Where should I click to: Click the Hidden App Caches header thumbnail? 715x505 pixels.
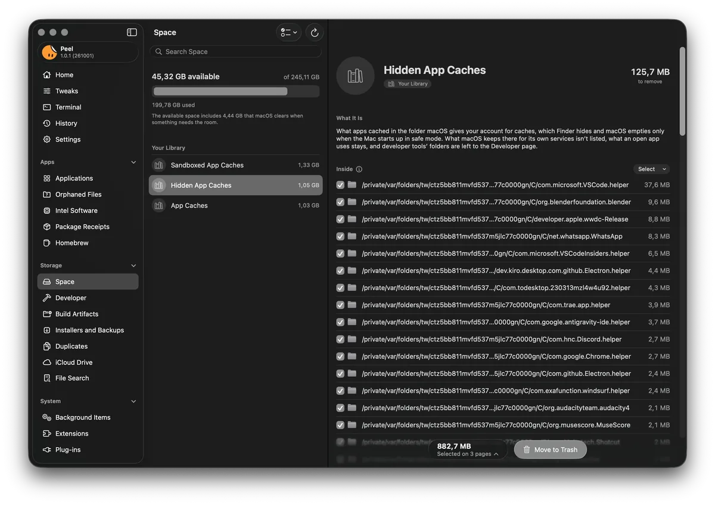coord(355,76)
